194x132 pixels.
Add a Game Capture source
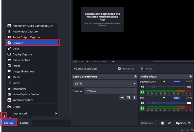pyautogui.click(x=32, y=60)
